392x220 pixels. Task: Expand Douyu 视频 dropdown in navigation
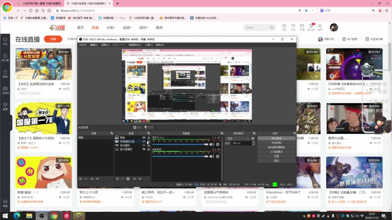tap(127, 27)
